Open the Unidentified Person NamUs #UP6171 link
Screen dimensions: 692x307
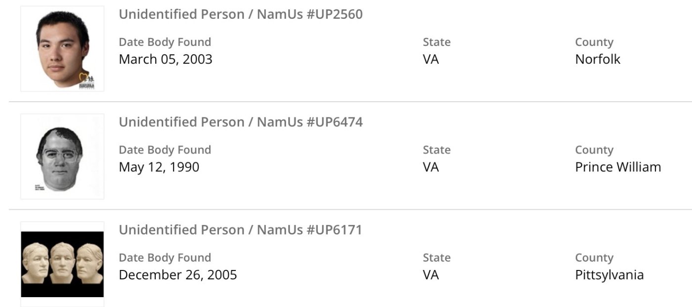click(240, 230)
